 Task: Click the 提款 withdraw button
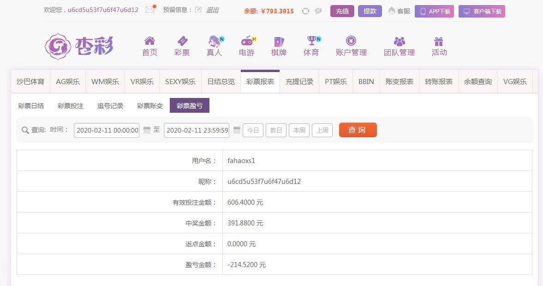pyautogui.click(x=370, y=11)
